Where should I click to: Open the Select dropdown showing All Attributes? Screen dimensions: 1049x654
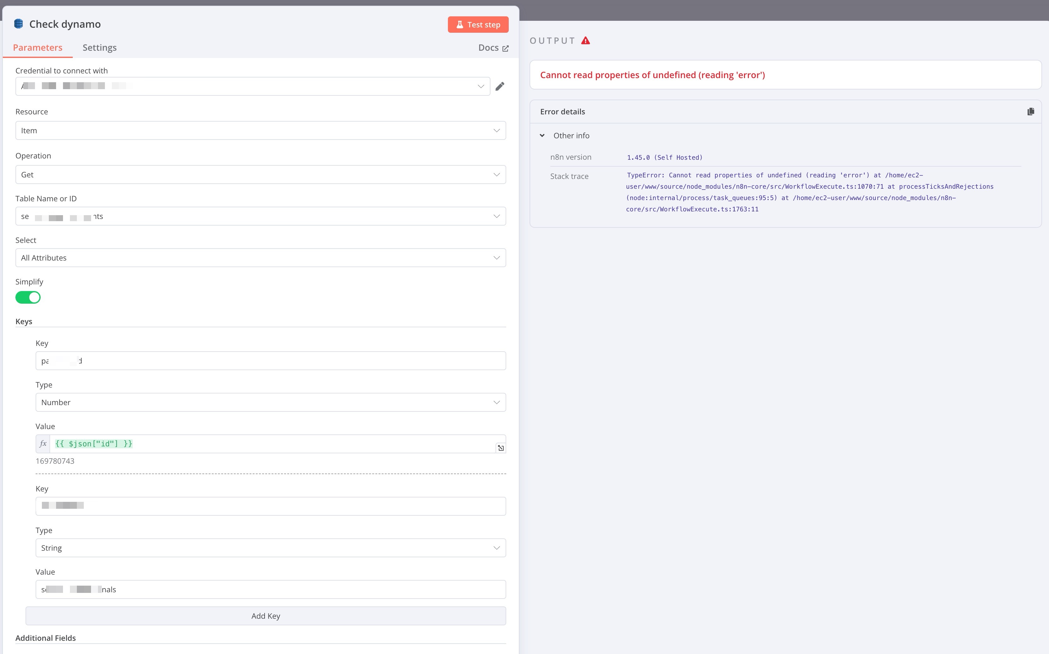pyautogui.click(x=261, y=258)
